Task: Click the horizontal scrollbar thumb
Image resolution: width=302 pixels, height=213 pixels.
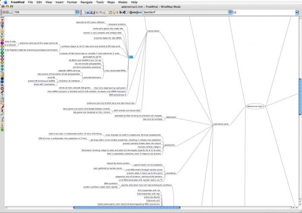Action: tap(127, 207)
